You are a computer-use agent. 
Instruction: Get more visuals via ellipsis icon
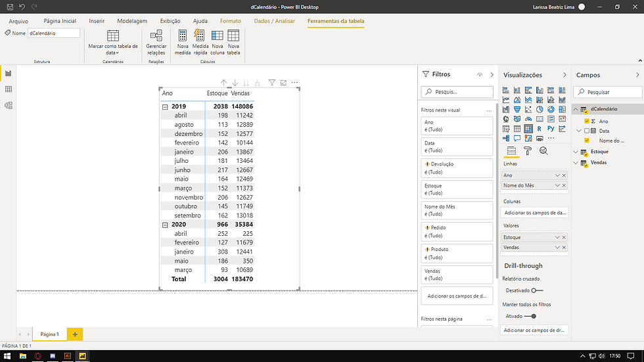[x=551, y=139]
